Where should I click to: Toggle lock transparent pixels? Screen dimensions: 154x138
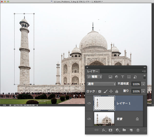click(x=100, y=91)
